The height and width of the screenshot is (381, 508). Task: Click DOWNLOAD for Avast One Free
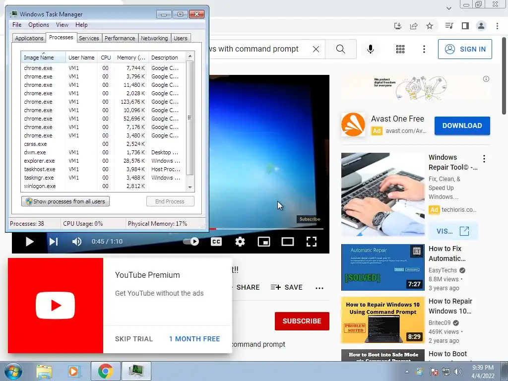click(x=462, y=126)
